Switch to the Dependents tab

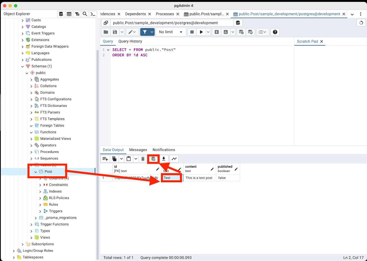pyautogui.click(x=136, y=14)
